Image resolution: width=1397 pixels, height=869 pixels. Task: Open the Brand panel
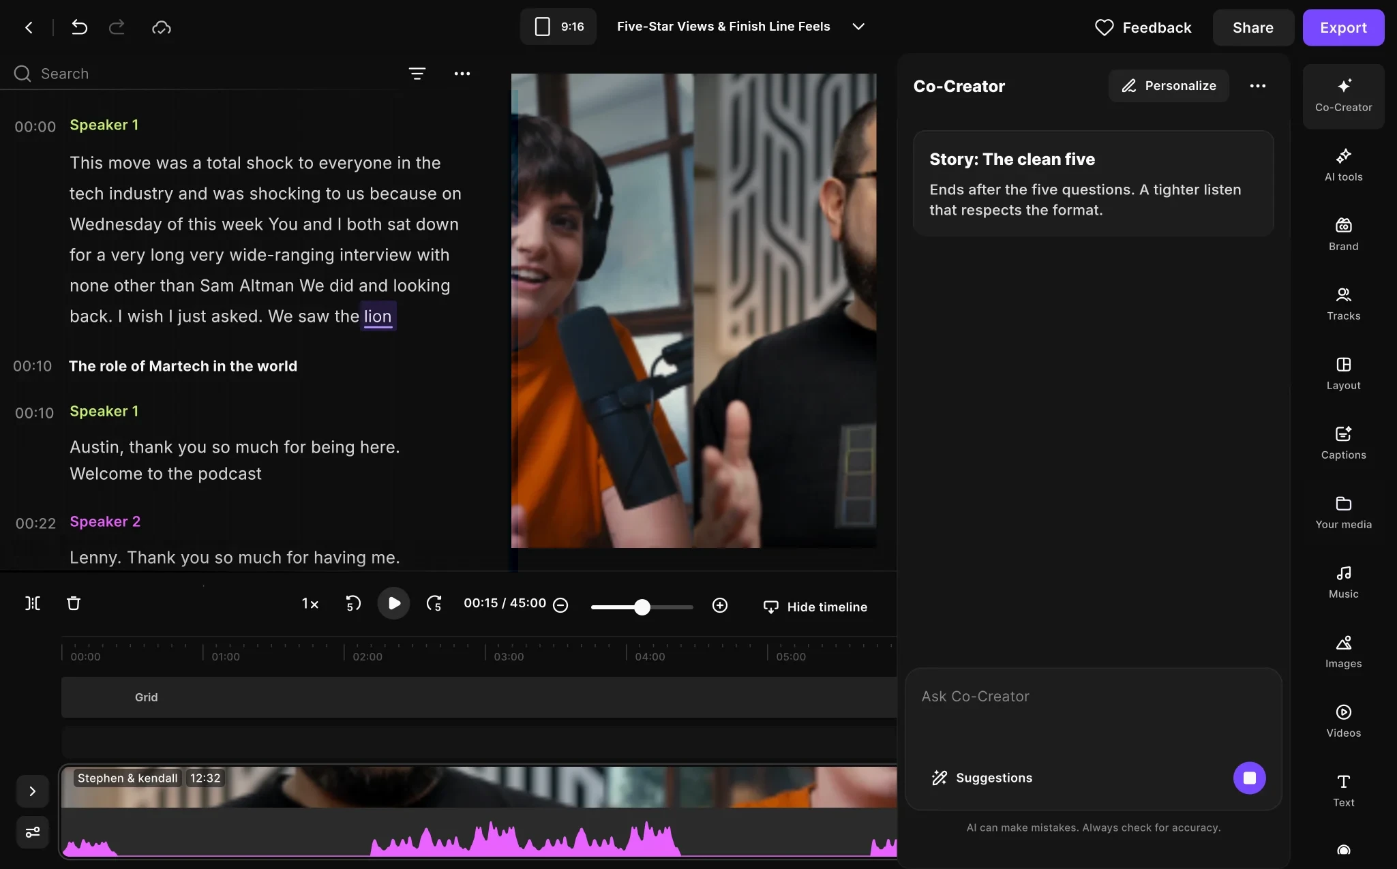tap(1343, 235)
